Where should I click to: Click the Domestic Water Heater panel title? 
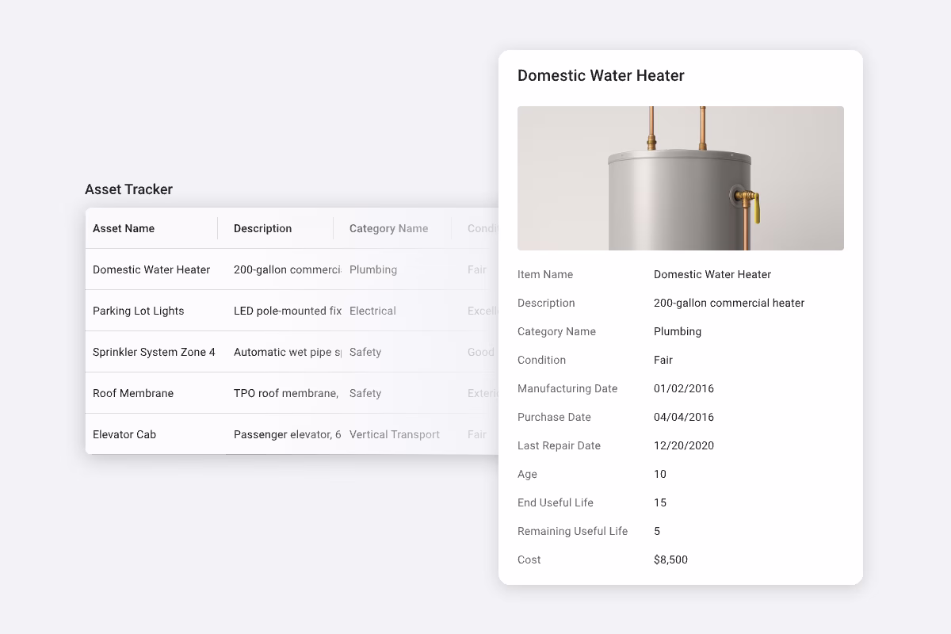click(600, 75)
